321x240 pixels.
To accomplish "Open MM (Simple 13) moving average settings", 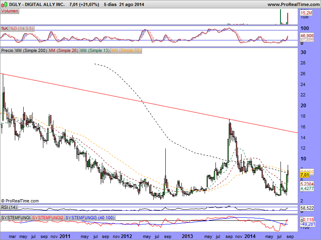I will tap(95, 50).
